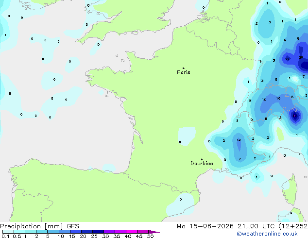
Task: Click the 15 to 20 mm legend swatch
Action: pos(76,232)
